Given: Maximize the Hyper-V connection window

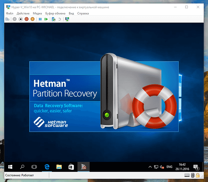Looking at the screenshot, I should tap(187, 7).
